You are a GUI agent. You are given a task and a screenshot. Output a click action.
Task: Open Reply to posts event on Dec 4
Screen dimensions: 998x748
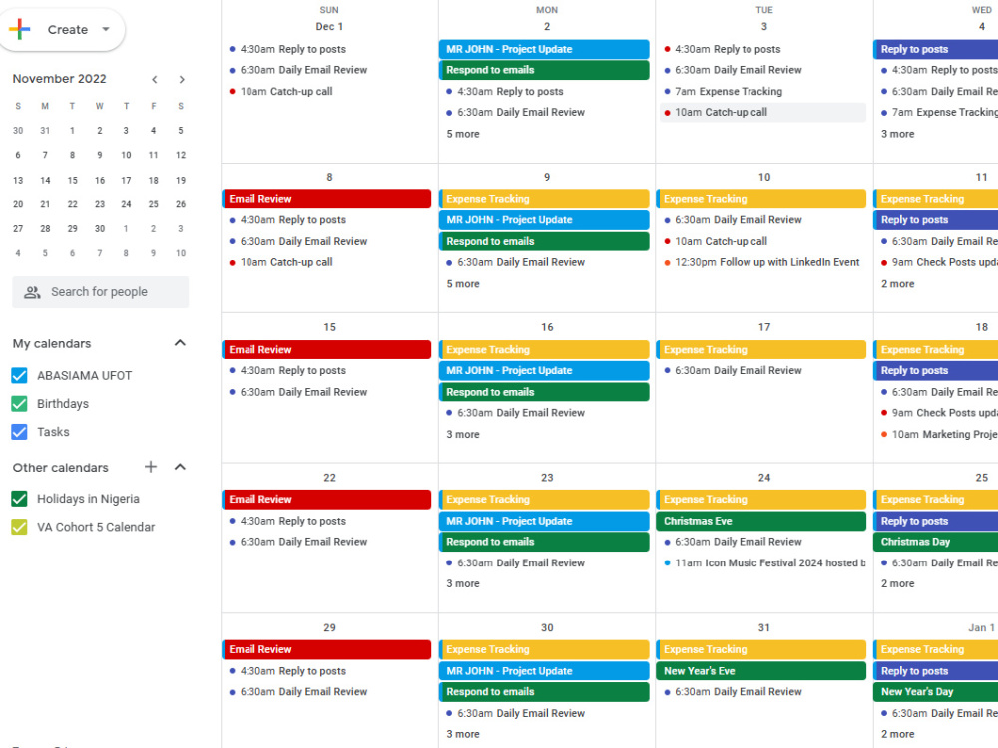936,49
